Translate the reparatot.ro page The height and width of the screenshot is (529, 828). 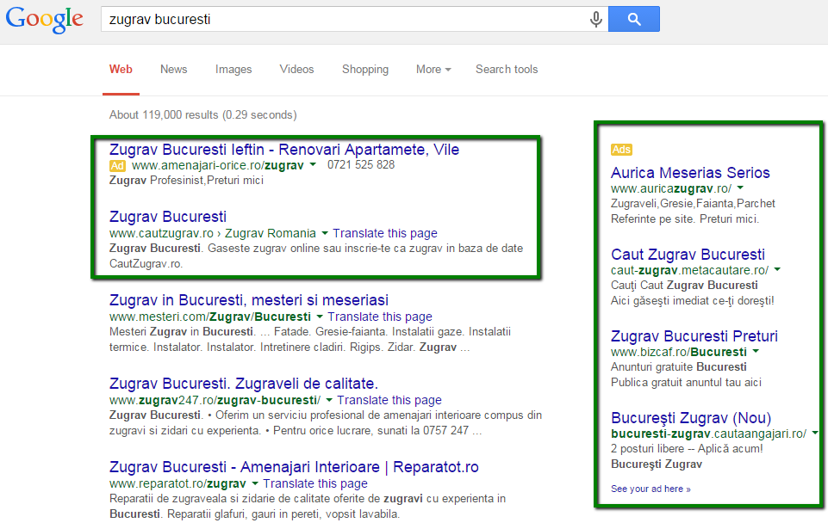pyautogui.click(x=315, y=483)
